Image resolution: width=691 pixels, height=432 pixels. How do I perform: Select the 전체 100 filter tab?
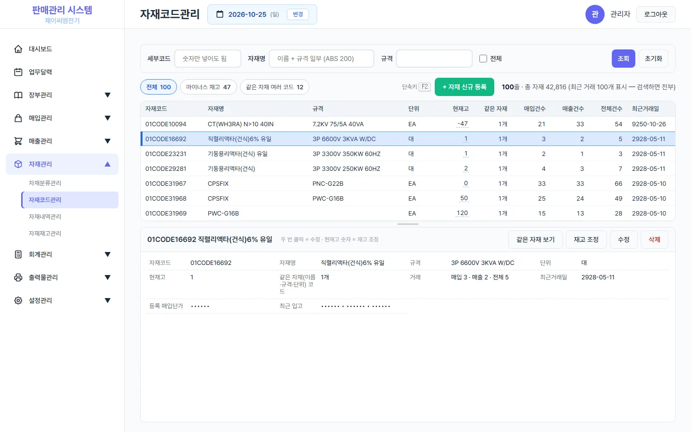pos(159,87)
